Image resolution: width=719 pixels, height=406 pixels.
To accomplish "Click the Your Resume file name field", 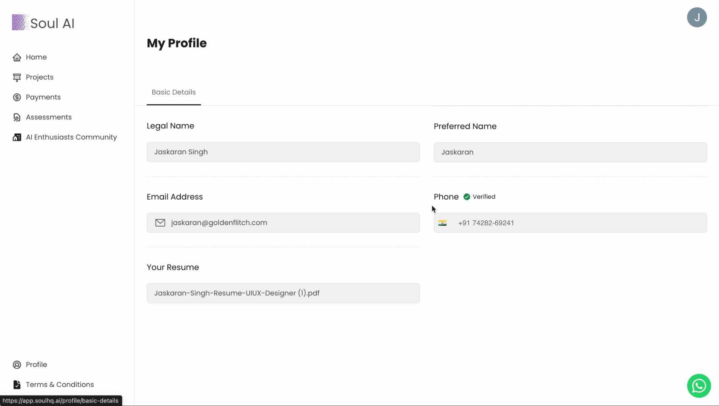I will click(x=283, y=293).
